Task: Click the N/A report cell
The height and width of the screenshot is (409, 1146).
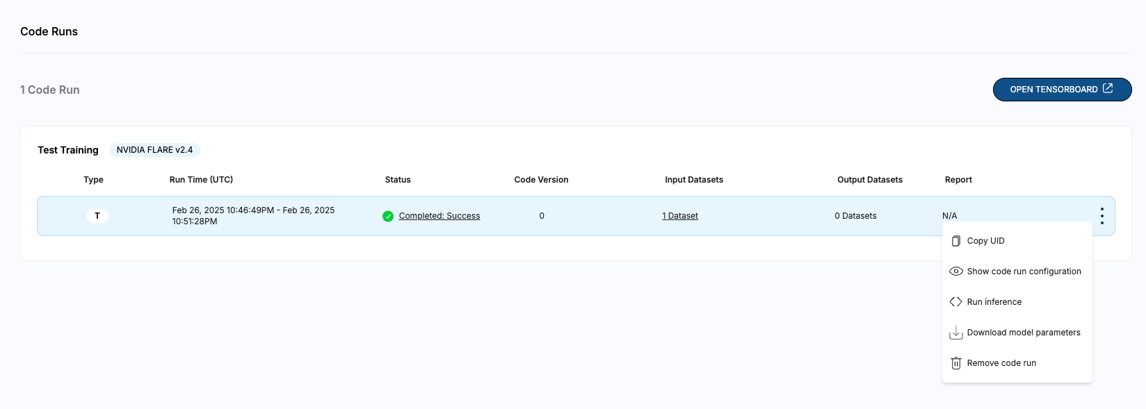Action: coord(949,216)
